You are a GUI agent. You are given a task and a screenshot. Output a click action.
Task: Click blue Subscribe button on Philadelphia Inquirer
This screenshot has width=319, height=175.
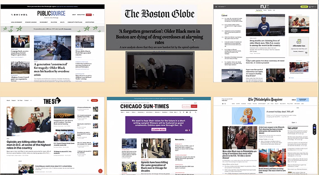click(x=303, y=100)
